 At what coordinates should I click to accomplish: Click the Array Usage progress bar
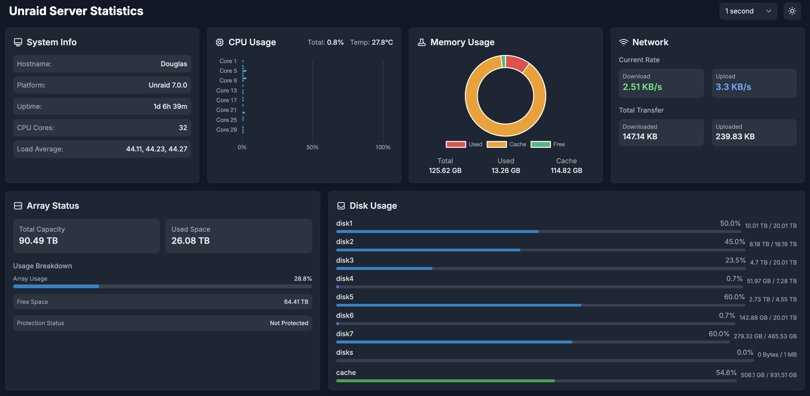tap(163, 286)
